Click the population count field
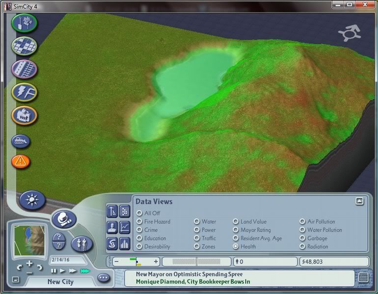Image resolution: width=378 pixels, height=294 pixels. click(265, 262)
